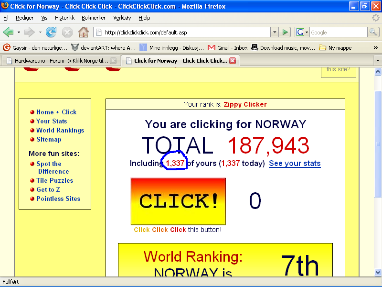Open the World Rankings link
The image size is (382, 287).
click(x=60, y=130)
